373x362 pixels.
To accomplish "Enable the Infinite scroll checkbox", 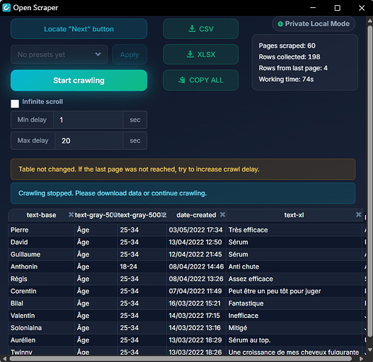I will click(14, 104).
